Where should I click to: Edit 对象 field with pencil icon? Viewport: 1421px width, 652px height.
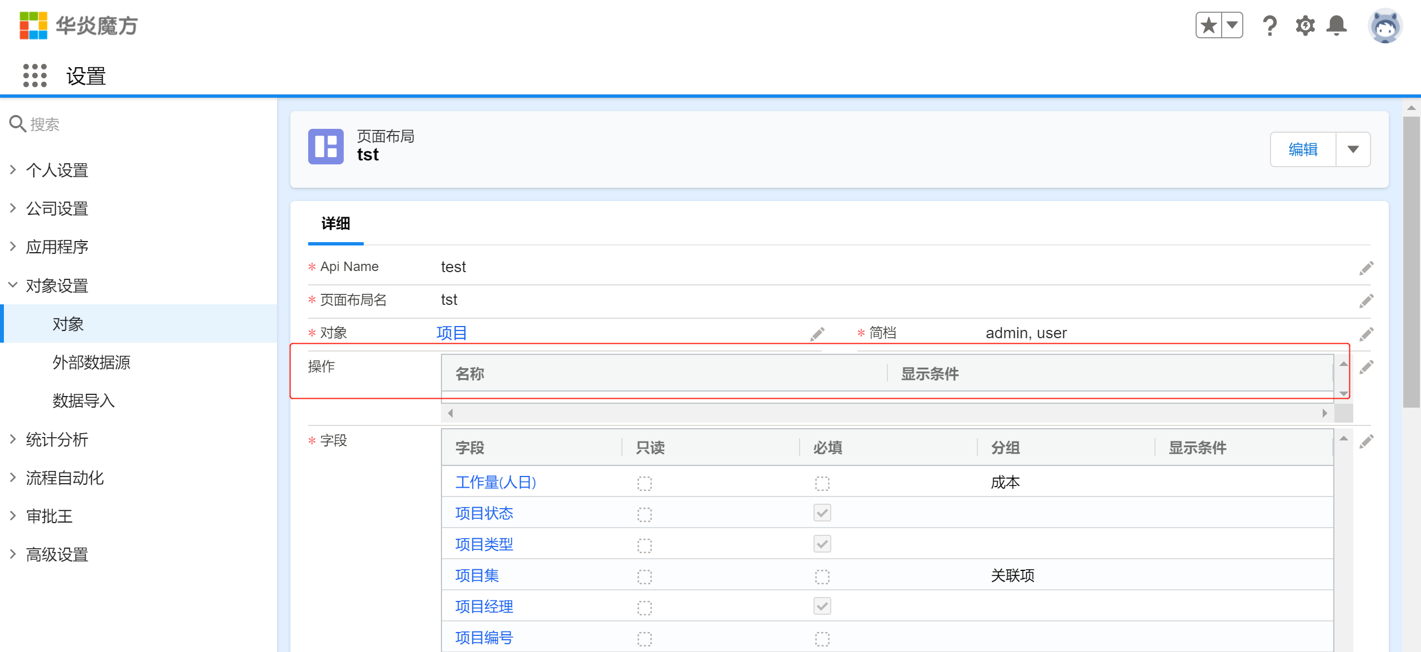click(817, 334)
